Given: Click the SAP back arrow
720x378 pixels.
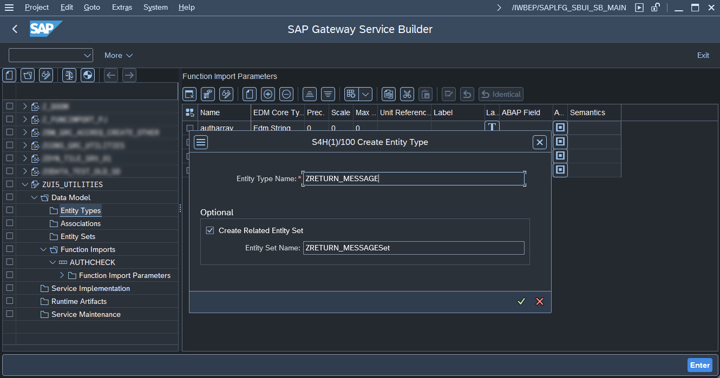Looking at the screenshot, I should coord(15,29).
